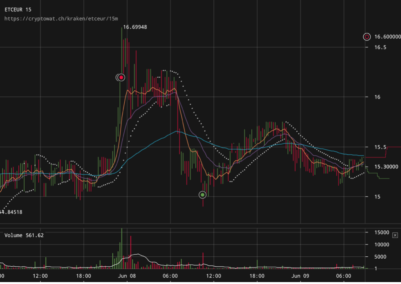Click the 5000 volume axis label
401x284 pixels.
click(380, 257)
